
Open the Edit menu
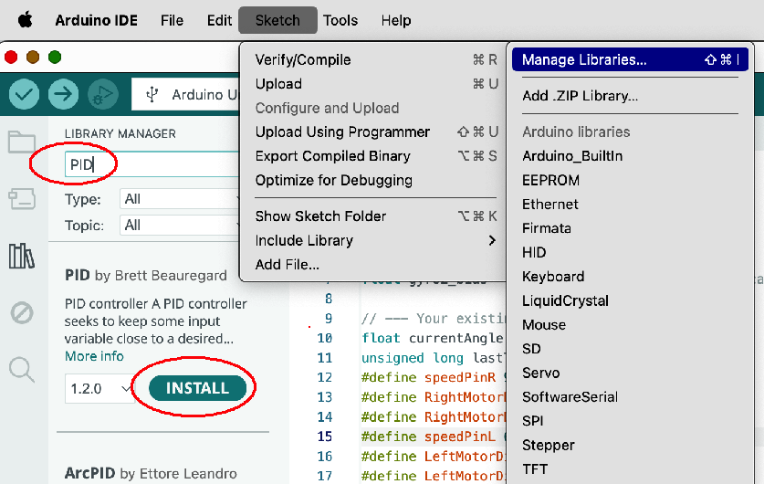(219, 20)
